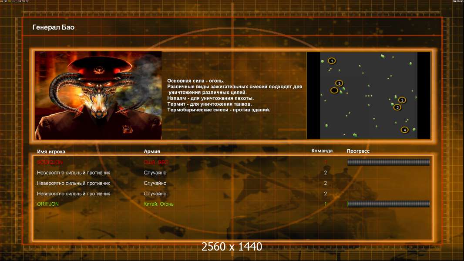464x261 pixels.
Task: Click the "Команда" column header
Action: [322, 151]
